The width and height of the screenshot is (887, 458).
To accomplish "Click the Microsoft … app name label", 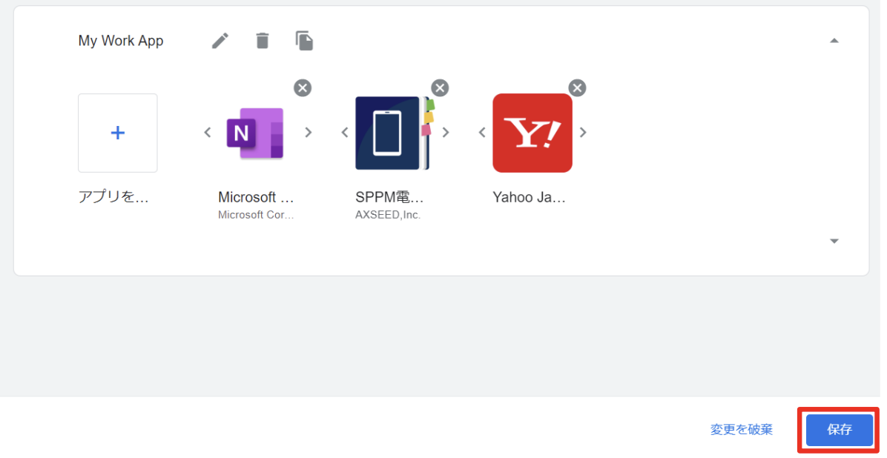I will click(257, 197).
